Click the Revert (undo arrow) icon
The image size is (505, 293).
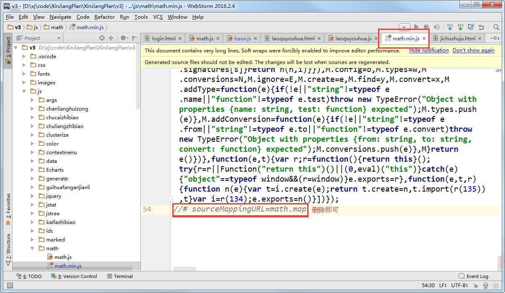point(481,27)
